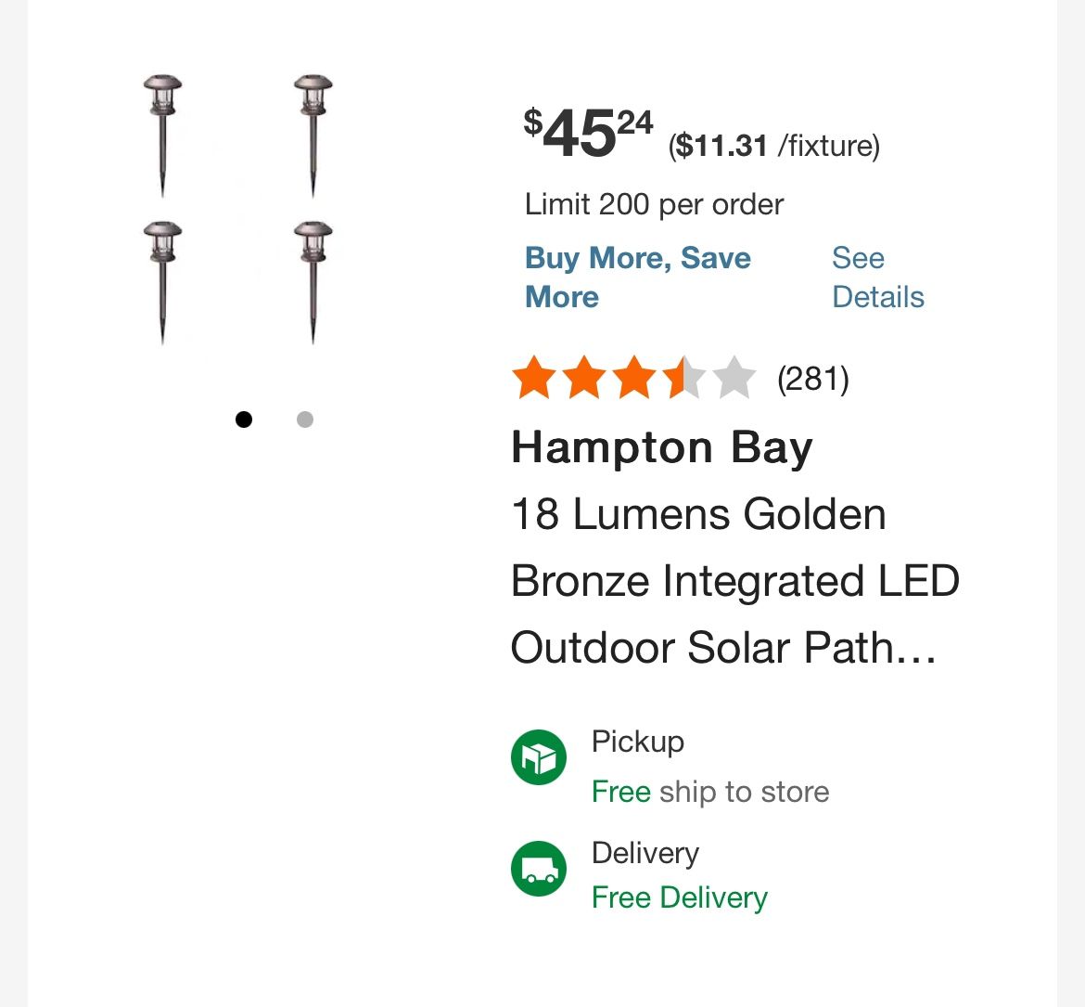Click the half-filled fourth rating star
The width and height of the screenshot is (1085, 1007).
(x=684, y=379)
